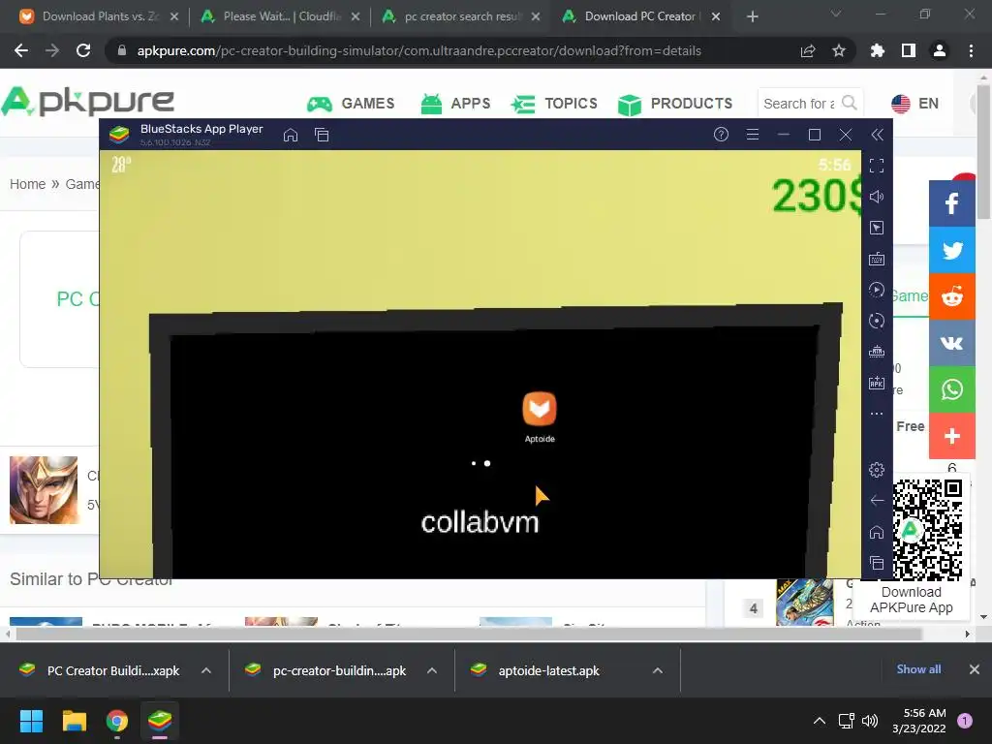Enter BlueStacks fullscreen mode
The height and width of the screenshot is (744, 992).
pyautogui.click(x=876, y=166)
